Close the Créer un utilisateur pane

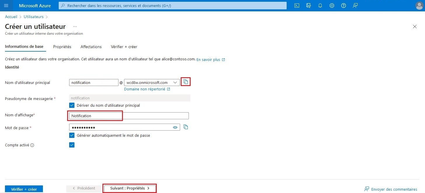click(x=415, y=27)
